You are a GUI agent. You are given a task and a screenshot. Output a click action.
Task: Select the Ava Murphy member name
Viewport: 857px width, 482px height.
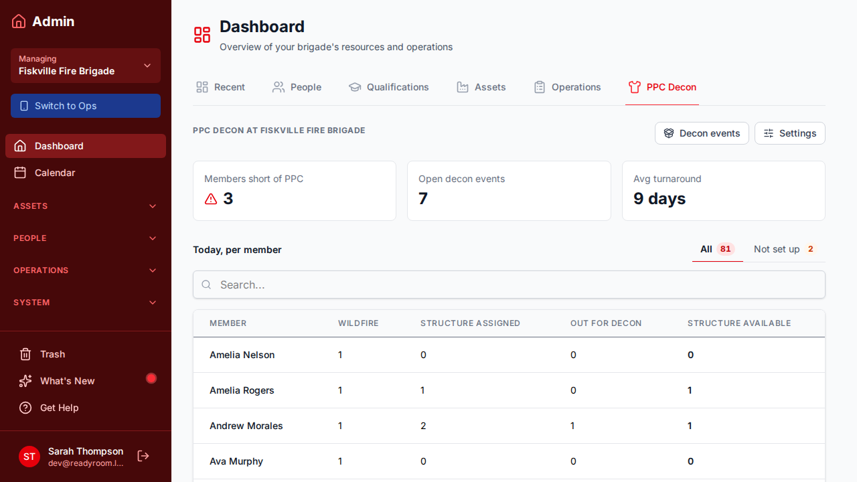(x=236, y=461)
